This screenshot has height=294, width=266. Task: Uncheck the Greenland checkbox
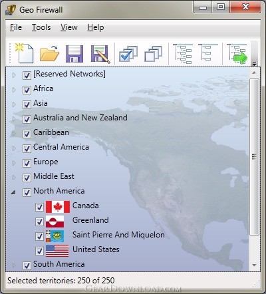39,221
